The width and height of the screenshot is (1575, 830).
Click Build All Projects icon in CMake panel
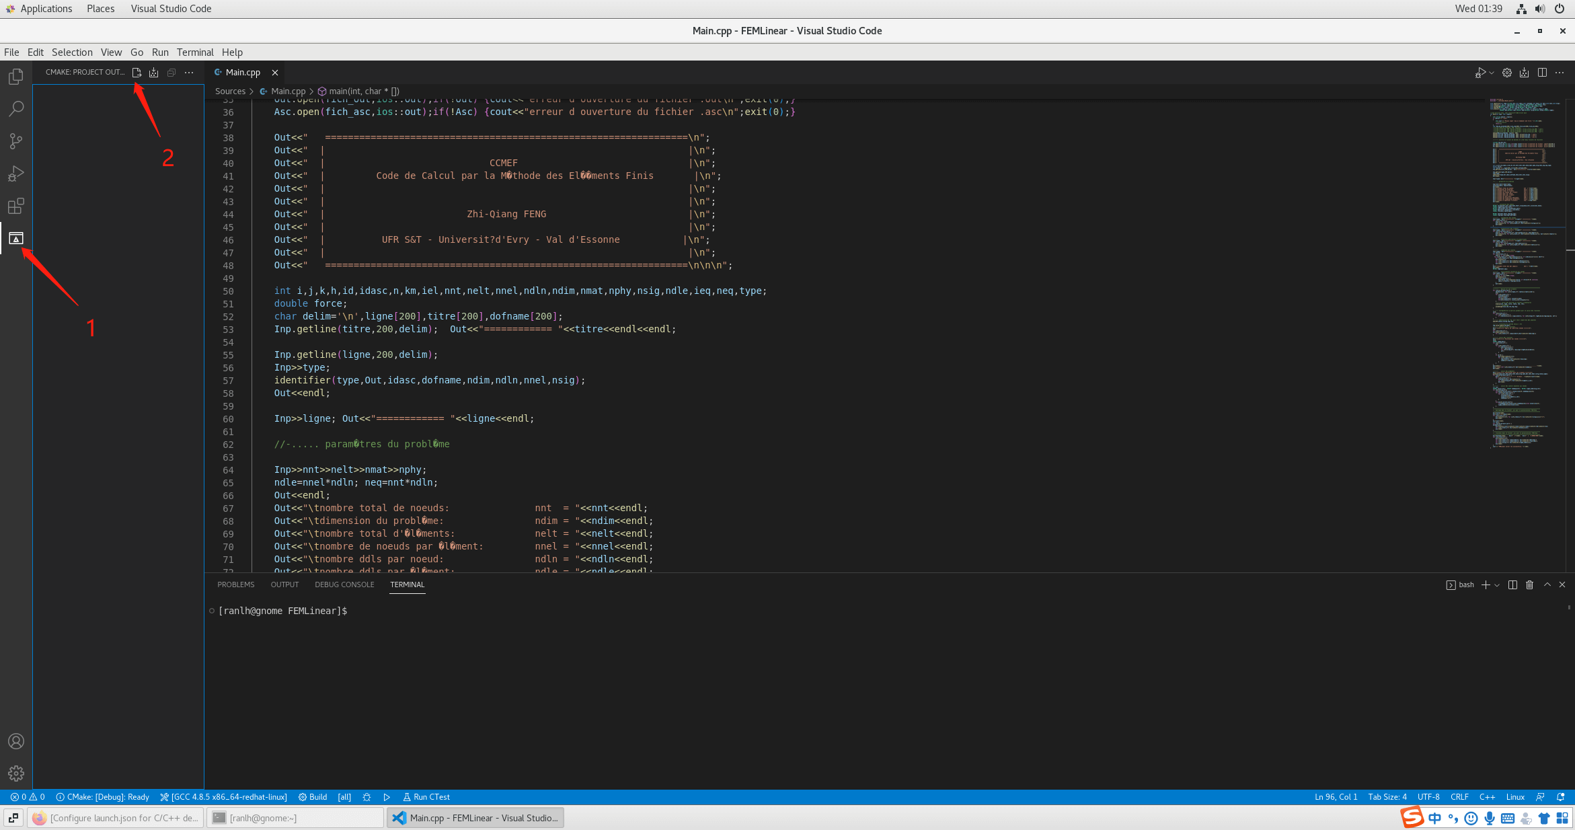(x=154, y=73)
